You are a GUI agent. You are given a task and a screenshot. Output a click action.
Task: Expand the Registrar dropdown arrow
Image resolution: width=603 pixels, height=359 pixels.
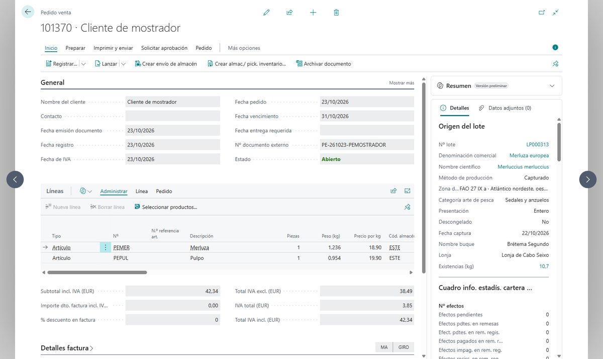point(83,64)
